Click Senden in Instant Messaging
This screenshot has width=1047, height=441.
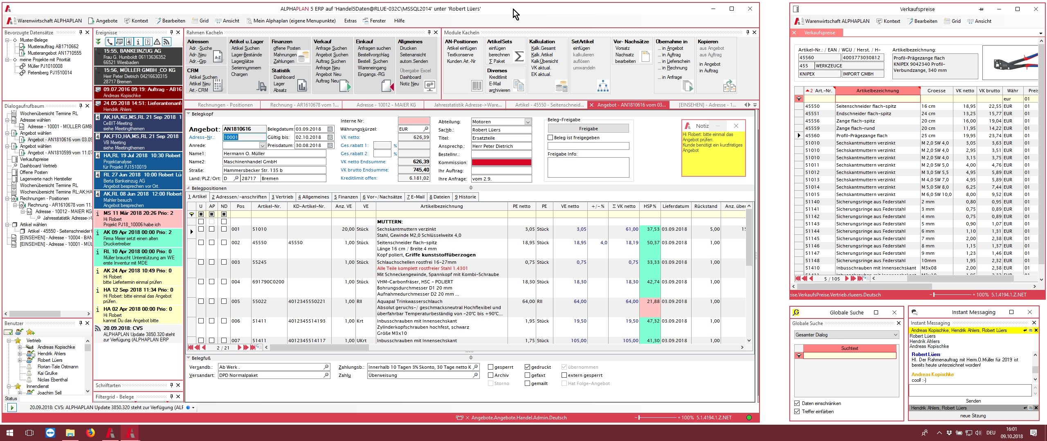[x=973, y=401]
